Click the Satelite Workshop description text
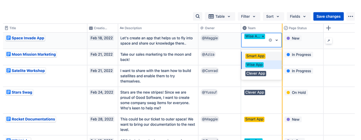 click(x=156, y=76)
